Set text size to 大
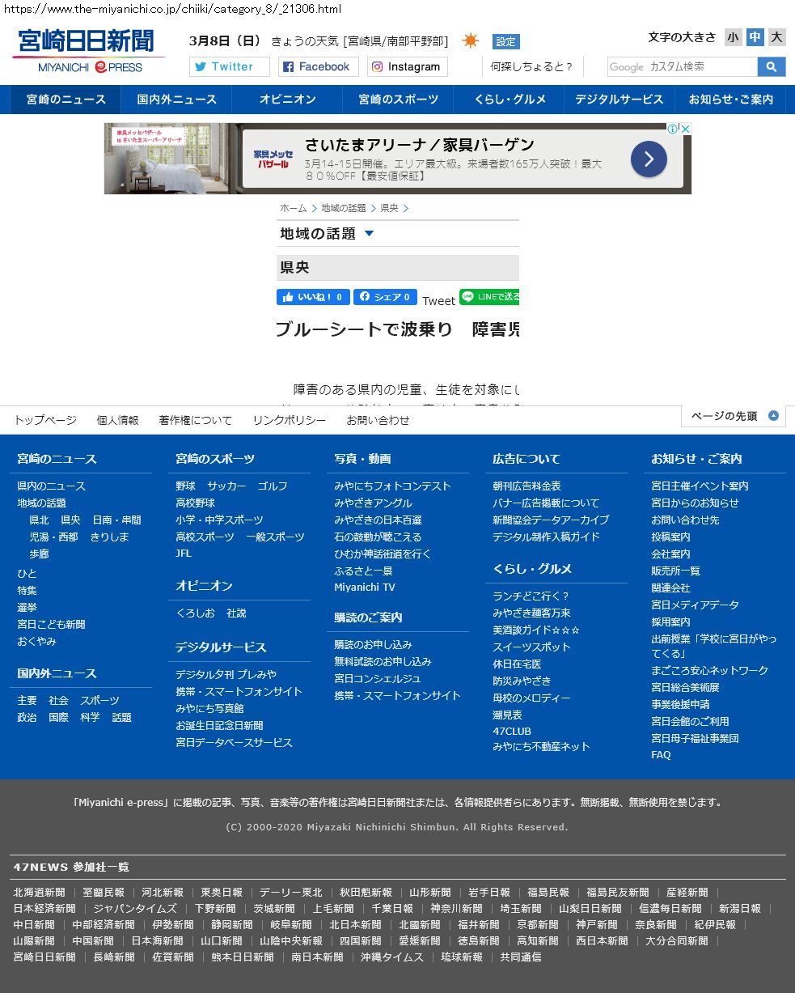Image resolution: width=795 pixels, height=993 pixels. [x=777, y=37]
